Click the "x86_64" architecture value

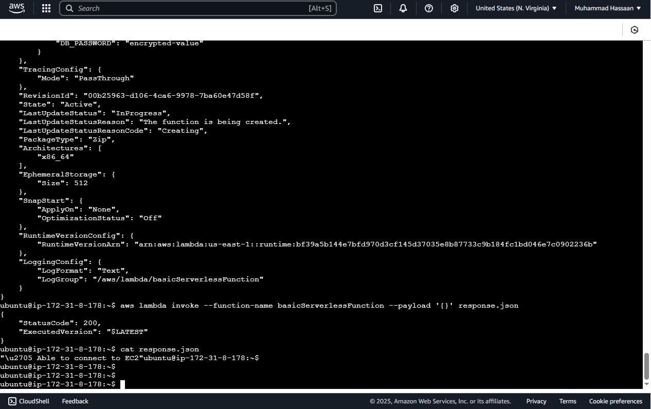(x=56, y=157)
